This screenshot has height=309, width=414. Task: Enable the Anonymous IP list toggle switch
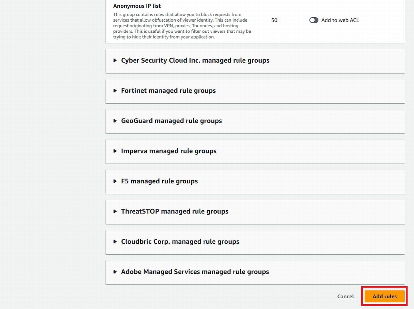[314, 20]
